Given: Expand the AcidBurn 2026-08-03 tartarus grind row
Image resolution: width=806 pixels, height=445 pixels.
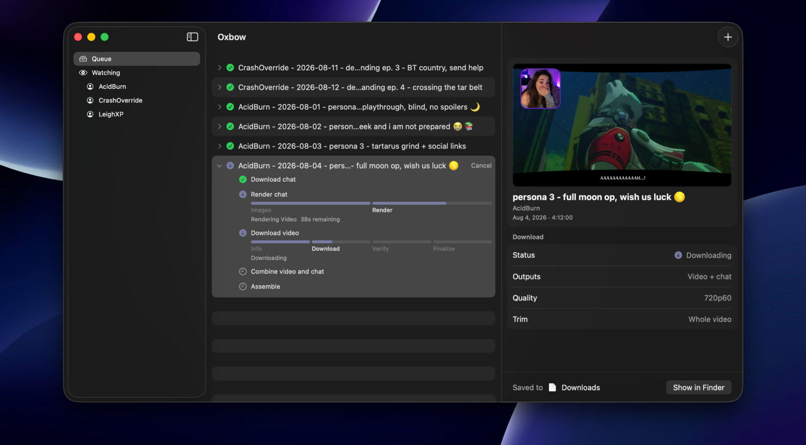Looking at the screenshot, I should 219,146.
